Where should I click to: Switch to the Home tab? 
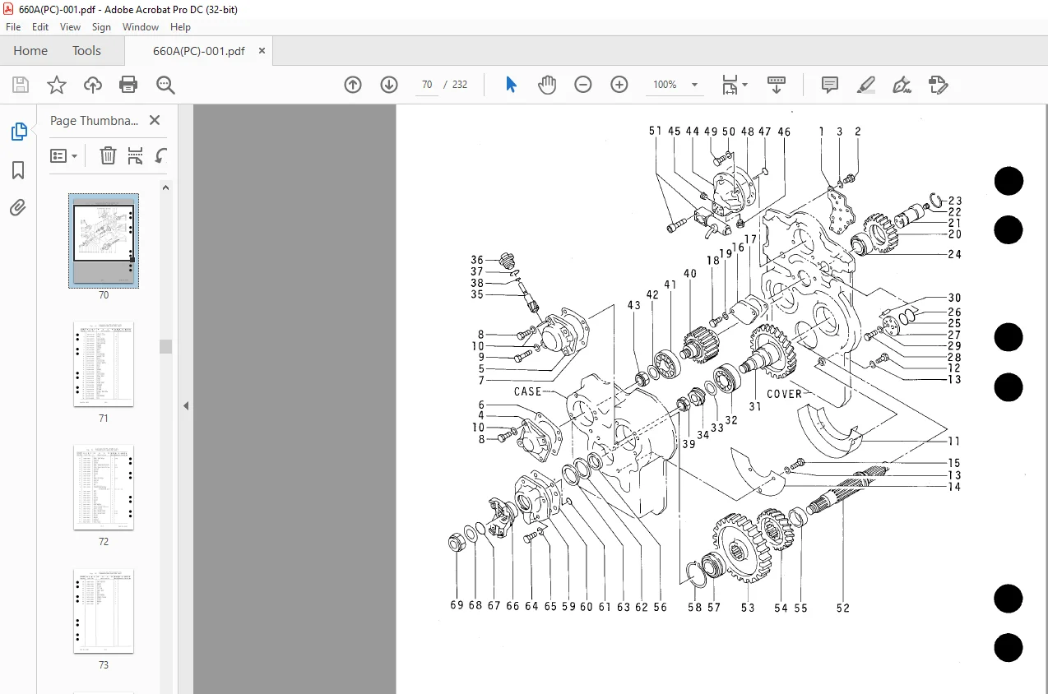(30, 51)
